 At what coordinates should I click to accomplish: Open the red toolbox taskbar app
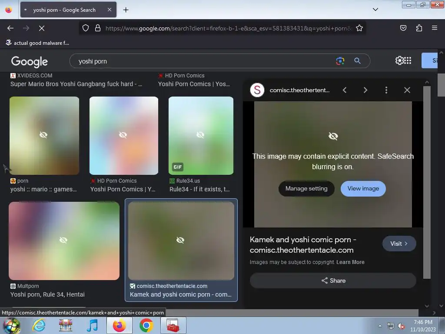click(x=173, y=325)
